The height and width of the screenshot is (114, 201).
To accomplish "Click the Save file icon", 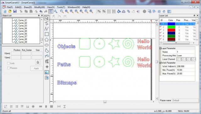I will (x=15, y=11).
